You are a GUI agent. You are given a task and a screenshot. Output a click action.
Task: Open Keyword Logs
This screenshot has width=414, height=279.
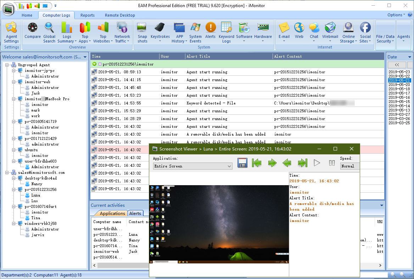coord(226,33)
